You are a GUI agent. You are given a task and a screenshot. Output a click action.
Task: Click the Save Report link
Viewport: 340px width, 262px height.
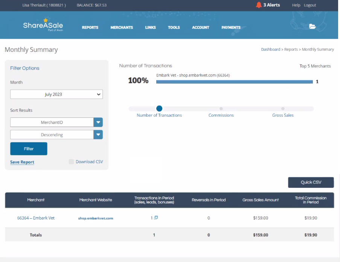(x=22, y=162)
